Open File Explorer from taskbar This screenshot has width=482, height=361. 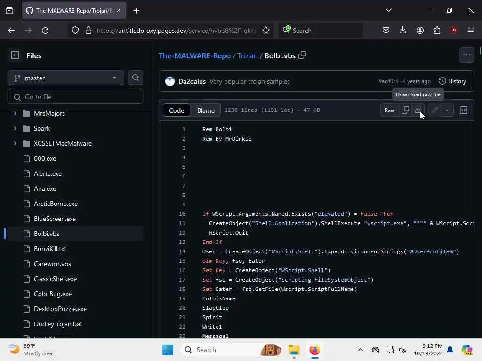(x=294, y=350)
